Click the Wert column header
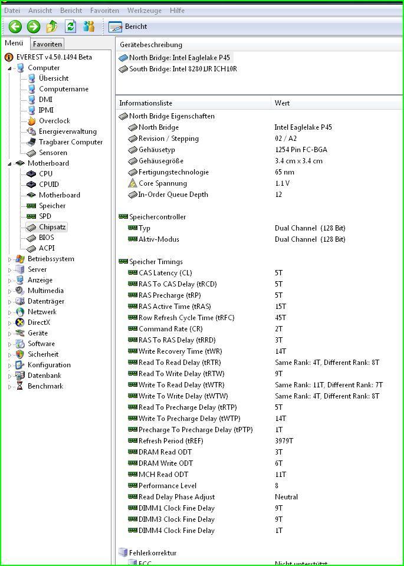The height and width of the screenshot is (566, 404). point(282,103)
